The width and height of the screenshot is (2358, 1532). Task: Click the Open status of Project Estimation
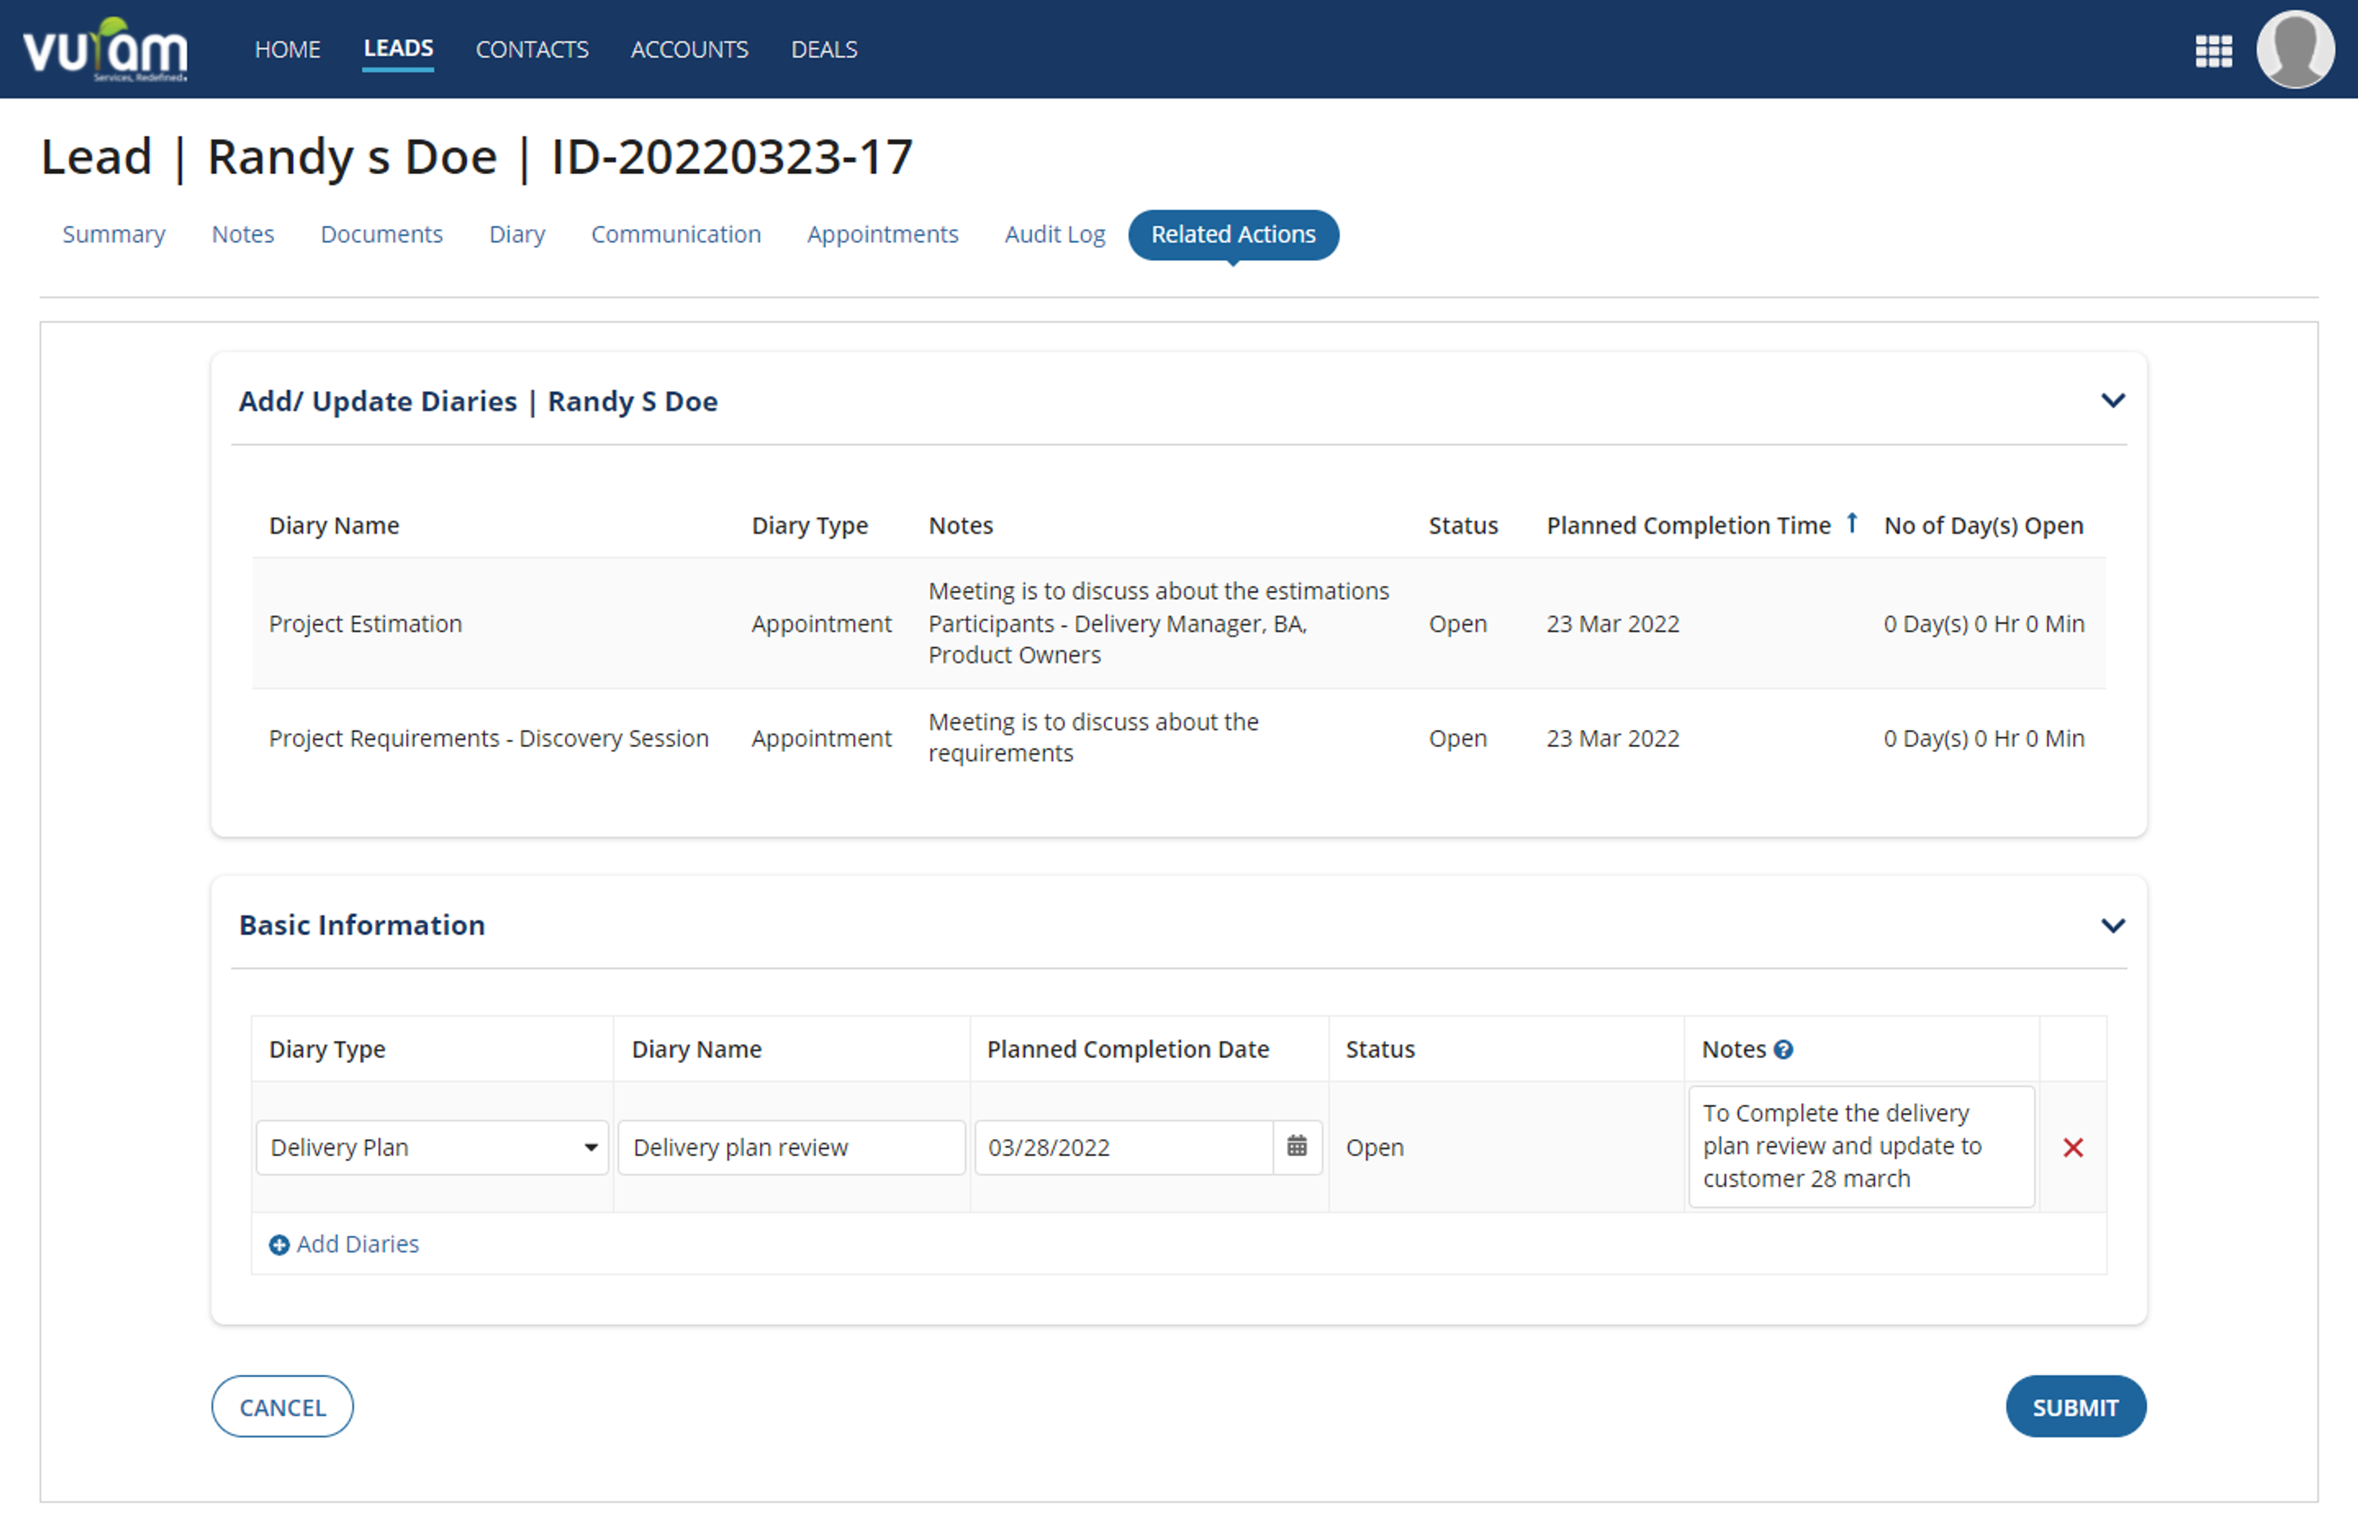(1457, 624)
